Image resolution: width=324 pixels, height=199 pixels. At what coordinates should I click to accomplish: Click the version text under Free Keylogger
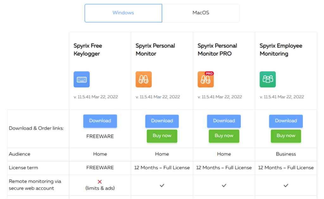(96, 97)
